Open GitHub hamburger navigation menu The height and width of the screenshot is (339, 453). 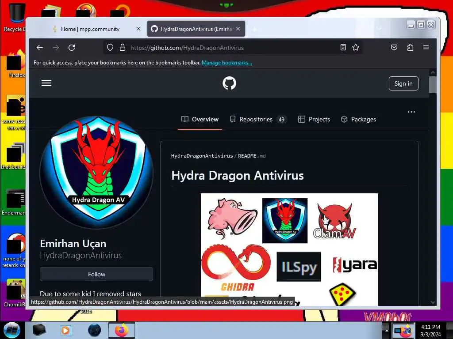click(x=46, y=83)
